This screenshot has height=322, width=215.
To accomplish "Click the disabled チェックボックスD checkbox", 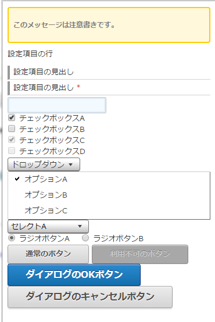I will (x=12, y=151).
